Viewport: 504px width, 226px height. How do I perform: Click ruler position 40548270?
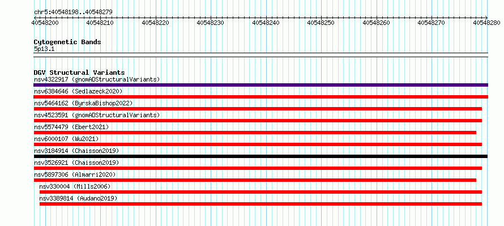coord(432,23)
